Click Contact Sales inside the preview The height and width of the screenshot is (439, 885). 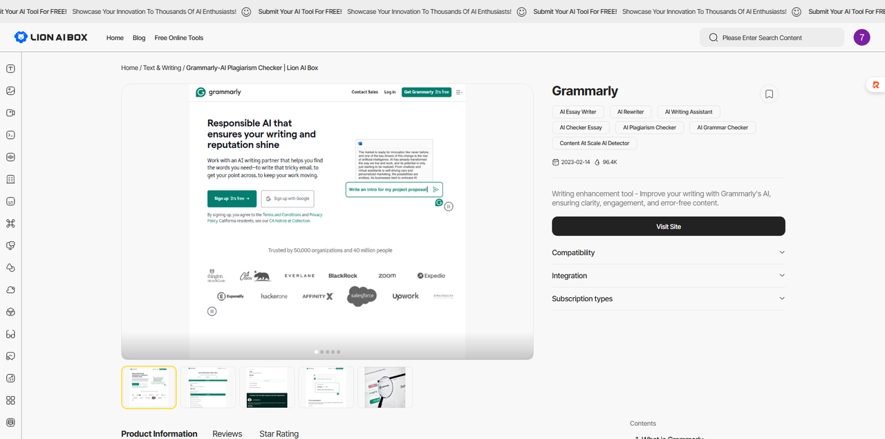tap(364, 92)
